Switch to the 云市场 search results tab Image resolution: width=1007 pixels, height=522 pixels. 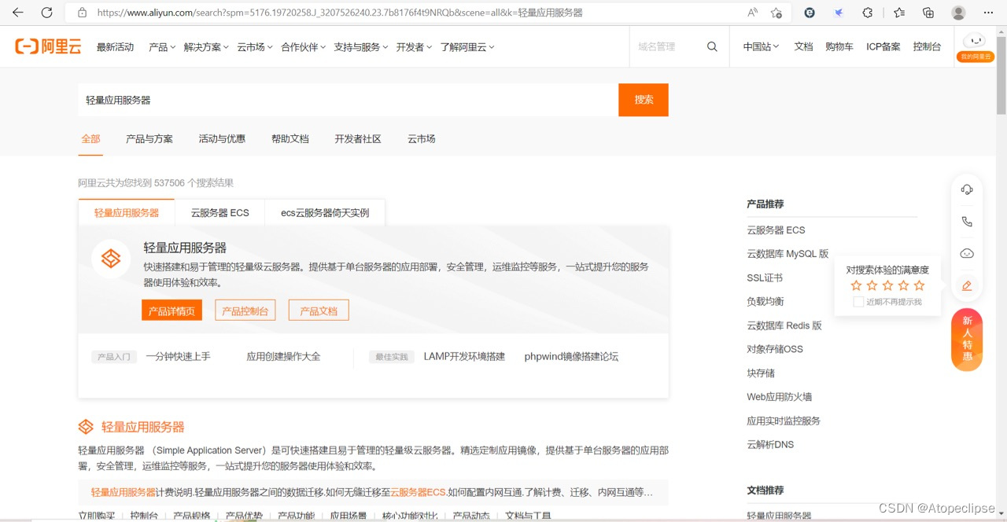[x=421, y=139]
